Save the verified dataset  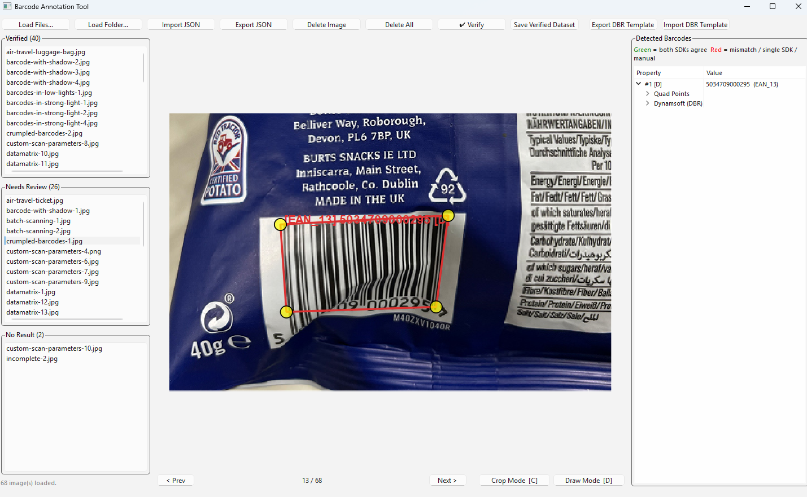[544, 24]
